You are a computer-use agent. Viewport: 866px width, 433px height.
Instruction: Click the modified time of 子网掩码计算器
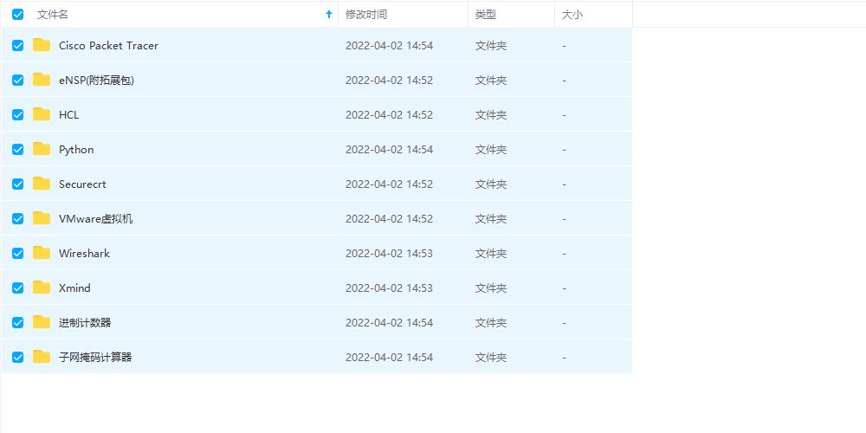[390, 358]
